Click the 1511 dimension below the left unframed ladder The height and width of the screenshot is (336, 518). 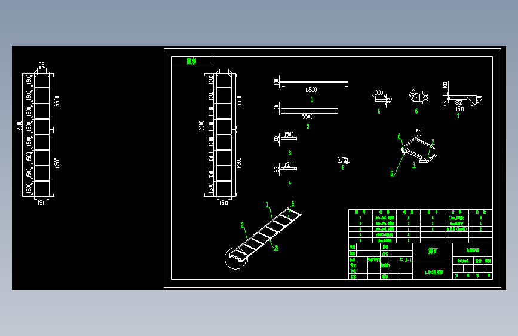tap(42, 203)
